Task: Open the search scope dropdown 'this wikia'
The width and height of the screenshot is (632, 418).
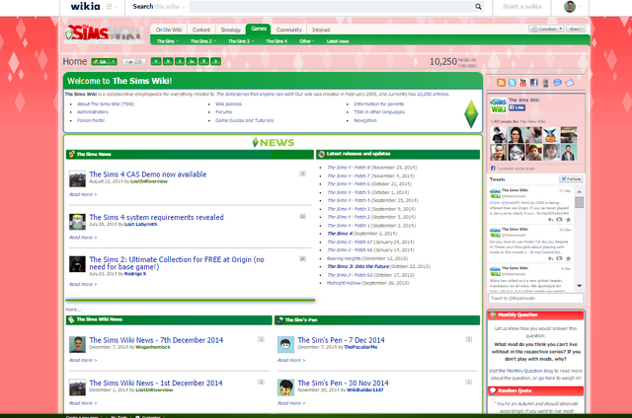Action: coord(170,7)
